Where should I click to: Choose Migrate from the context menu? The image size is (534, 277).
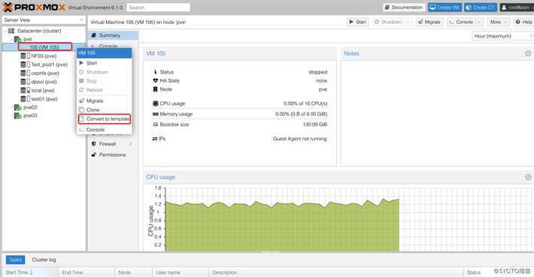click(105, 101)
